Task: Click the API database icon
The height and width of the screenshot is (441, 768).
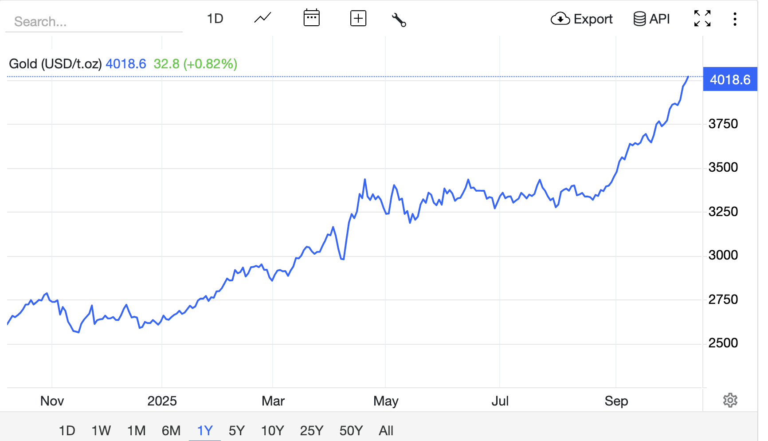Action: (x=651, y=19)
